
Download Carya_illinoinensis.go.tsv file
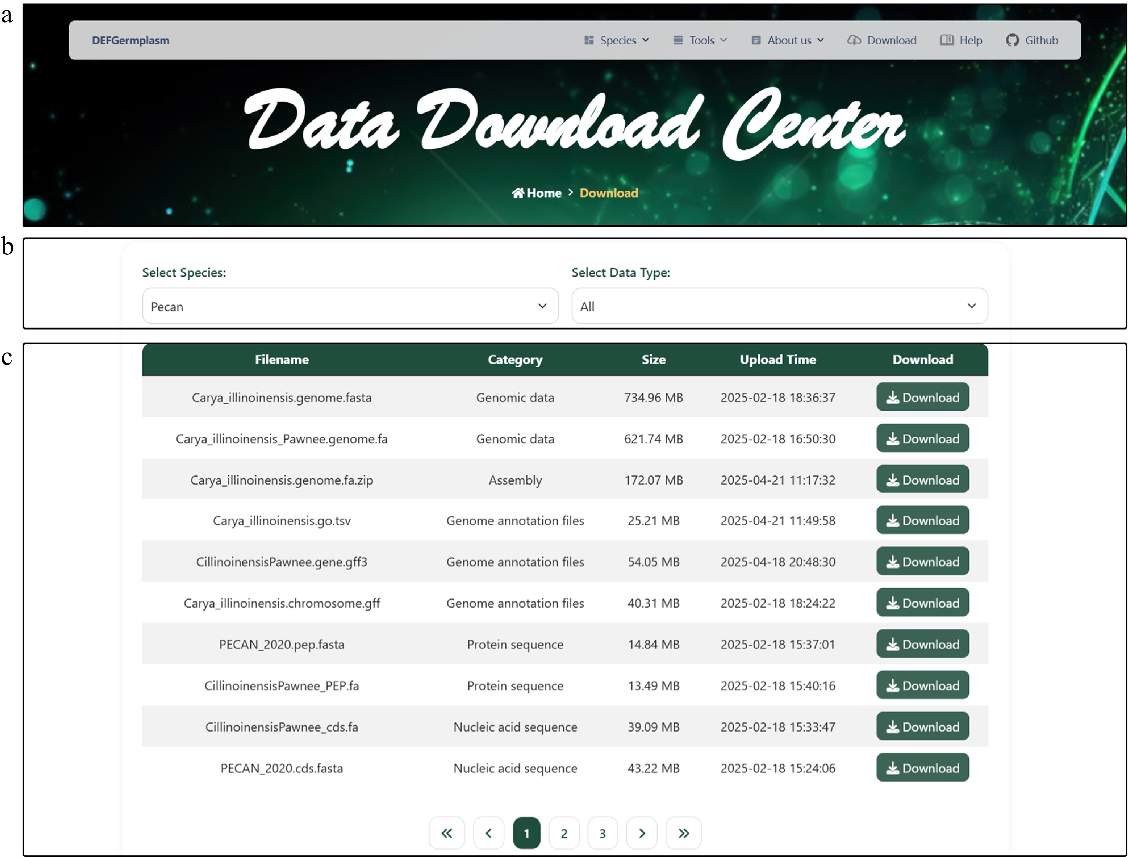click(x=922, y=520)
